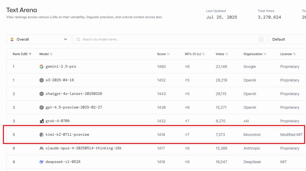Click the Anthropic logo beside claude-opus-4

[x=42, y=148]
